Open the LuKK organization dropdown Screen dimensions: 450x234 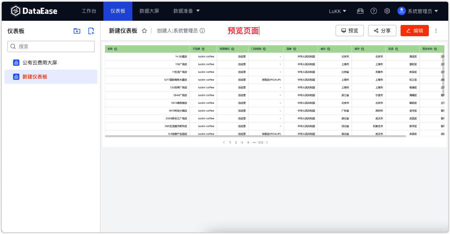pyautogui.click(x=337, y=11)
